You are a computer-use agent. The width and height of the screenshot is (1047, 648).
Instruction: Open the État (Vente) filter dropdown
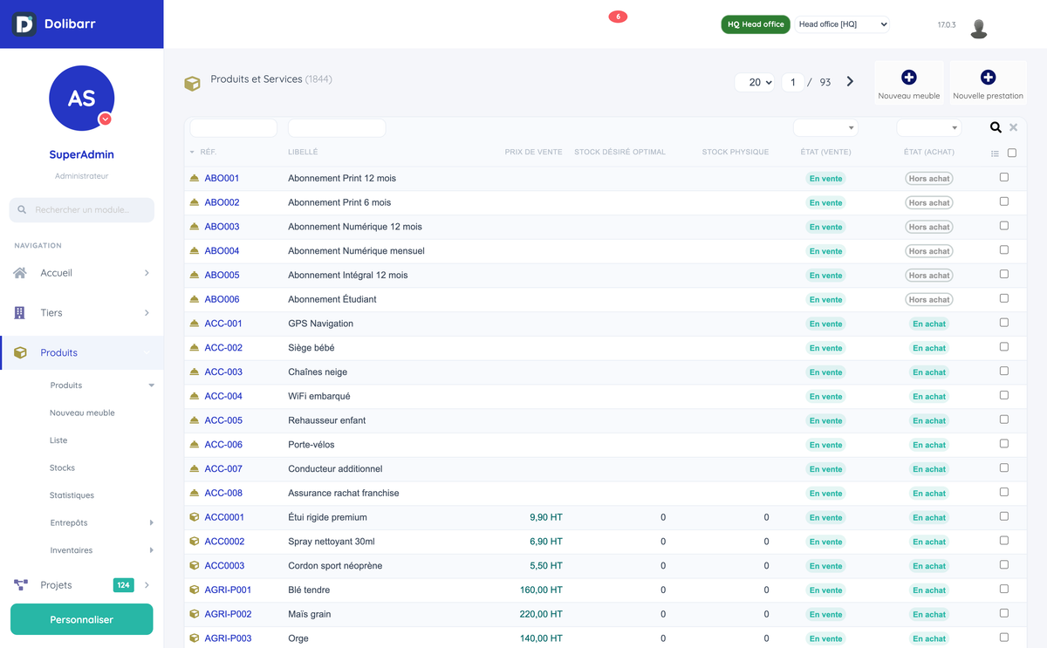[825, 128]
